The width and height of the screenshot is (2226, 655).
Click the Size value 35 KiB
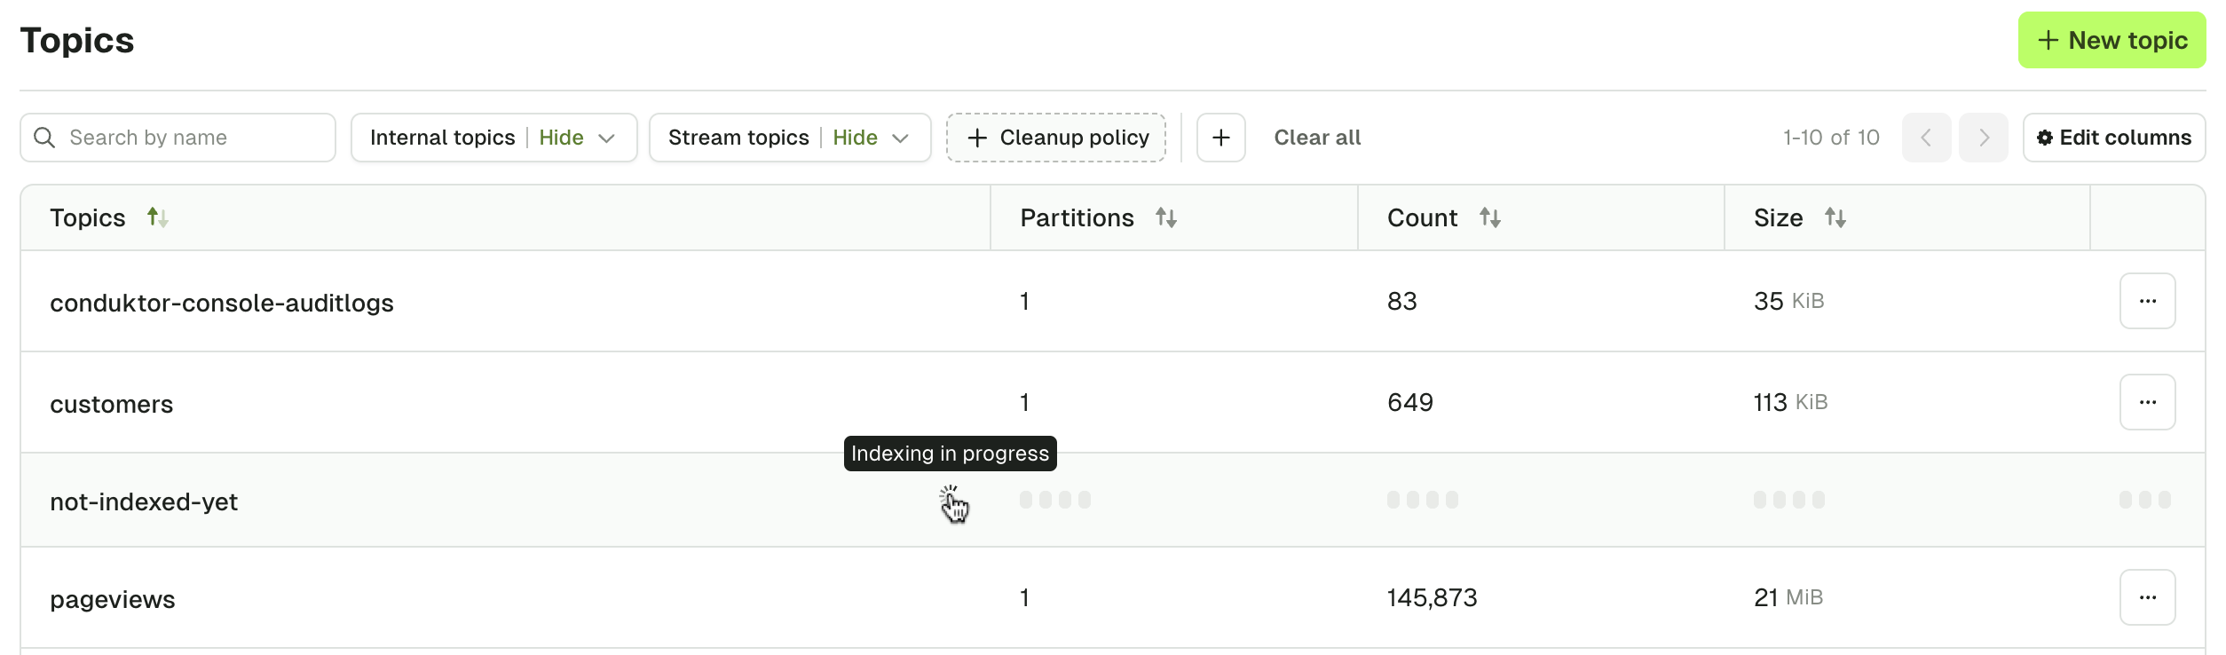coord(1789,301)
